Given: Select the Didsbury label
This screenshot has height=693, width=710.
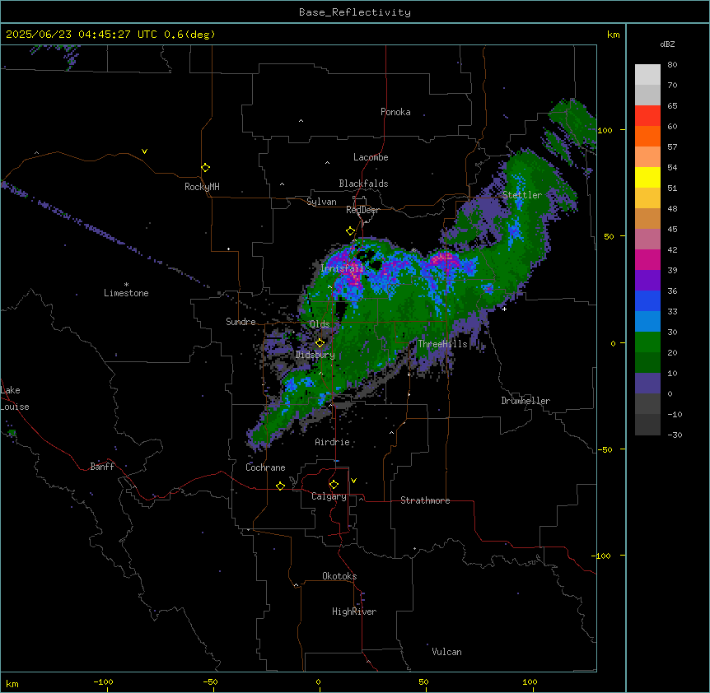Looking at the screenshot, I should (315, 355).
